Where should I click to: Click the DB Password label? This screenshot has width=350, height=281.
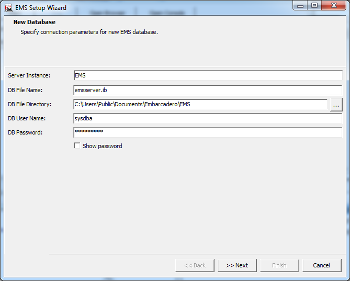pos(25,132)
